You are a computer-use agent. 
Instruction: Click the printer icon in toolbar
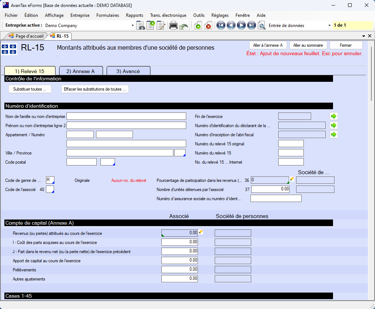coord(173,26)
